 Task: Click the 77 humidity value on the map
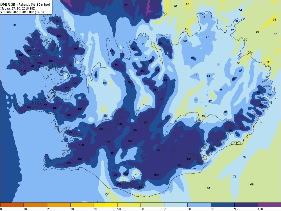coord(232,30)
